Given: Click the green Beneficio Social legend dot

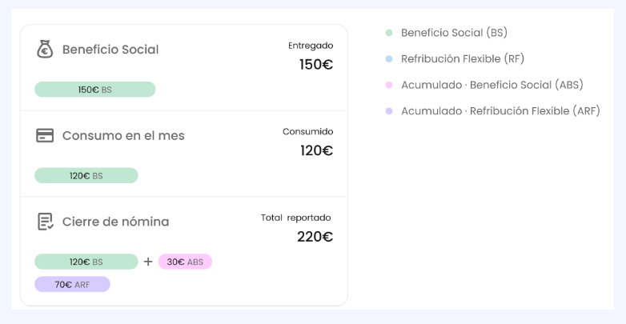Looking at the screenshot, I should pos(389,34).
